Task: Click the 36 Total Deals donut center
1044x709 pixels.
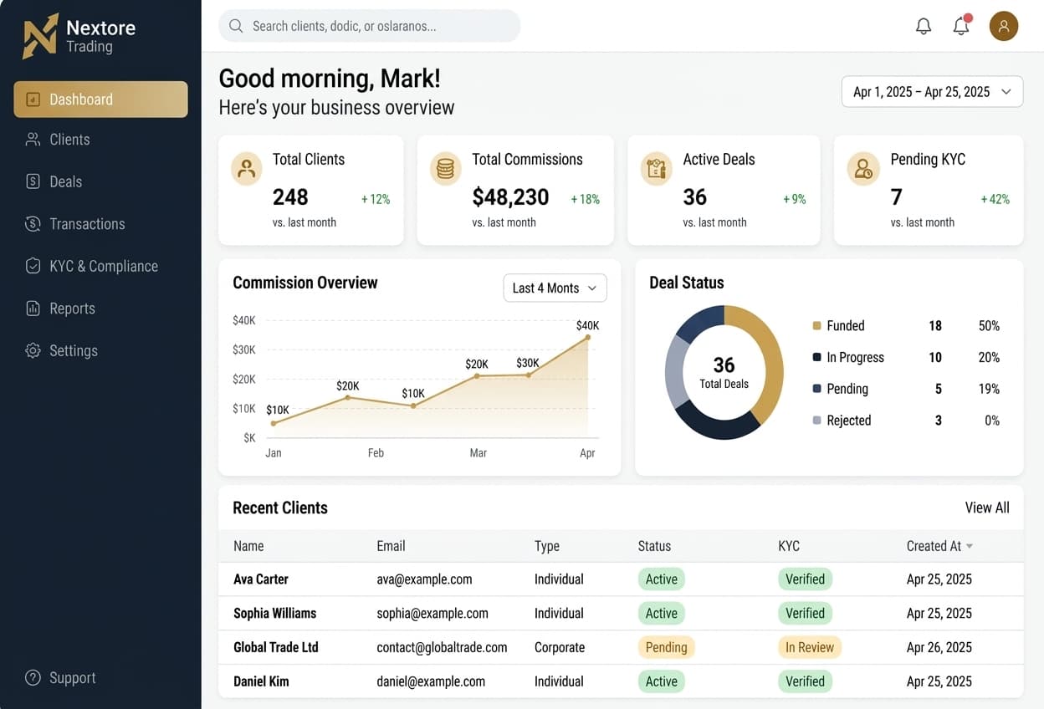Action: (x=724, y=372)
